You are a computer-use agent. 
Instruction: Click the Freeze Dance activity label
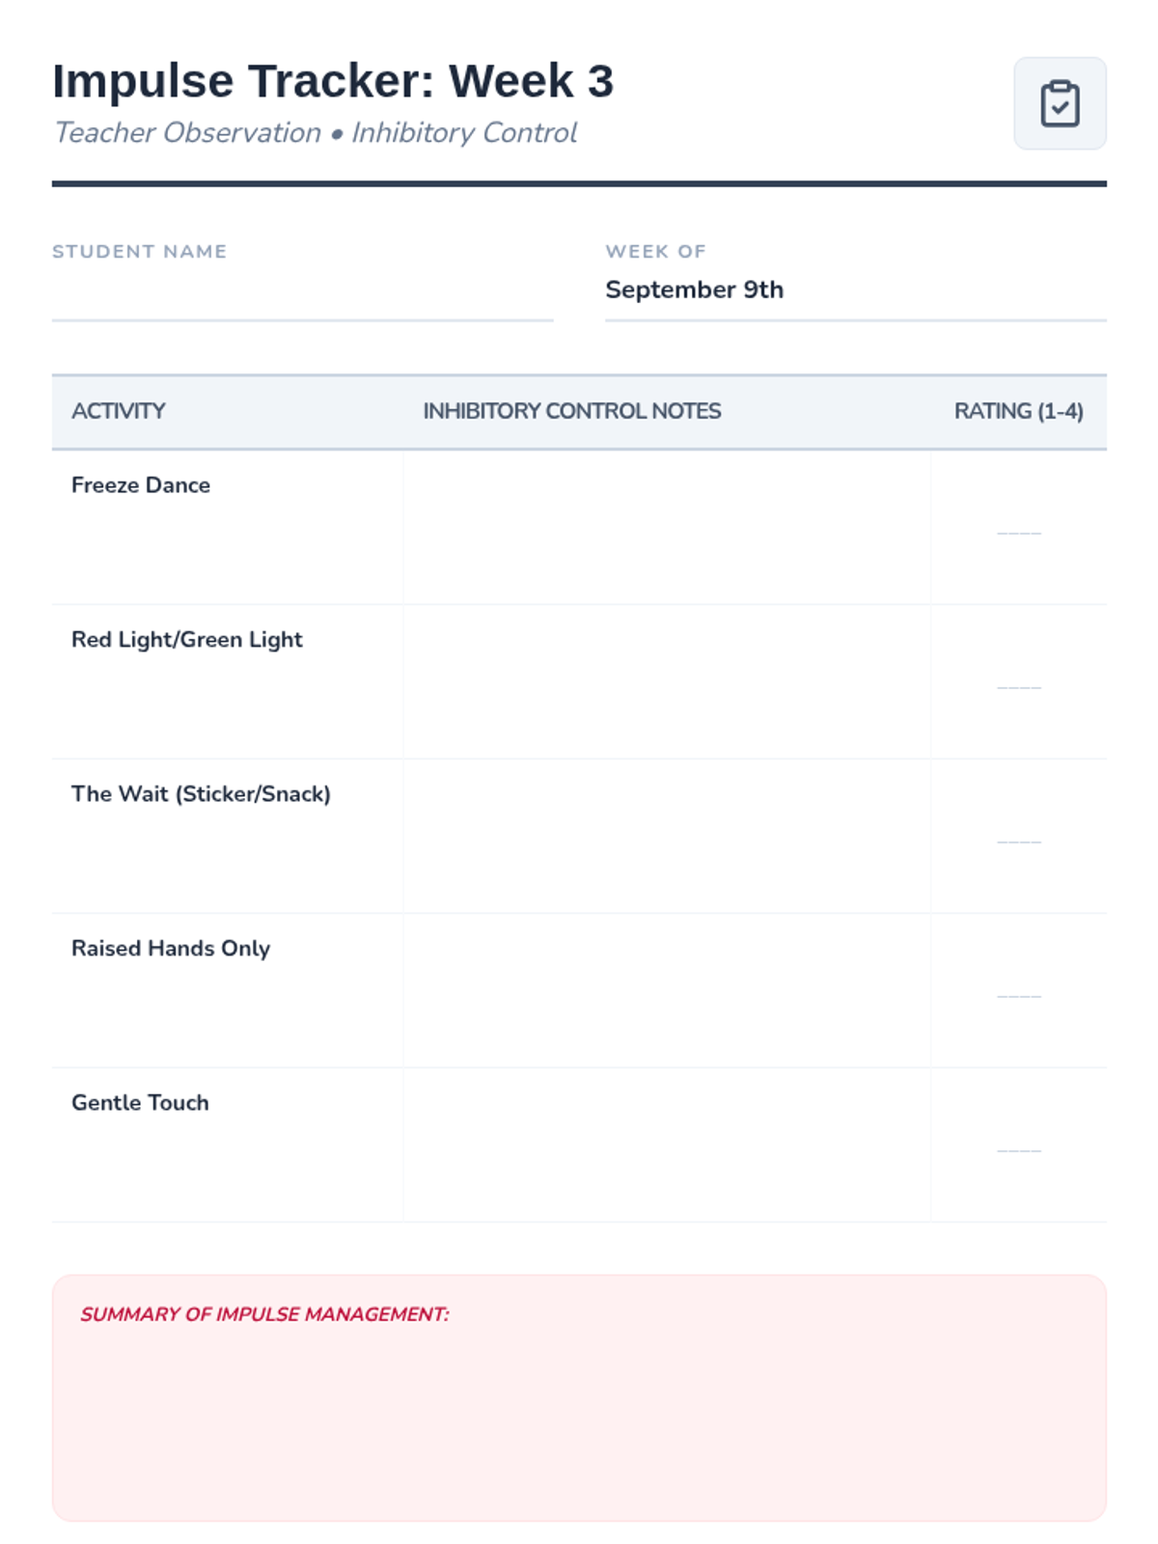click(x=141, y=484)
